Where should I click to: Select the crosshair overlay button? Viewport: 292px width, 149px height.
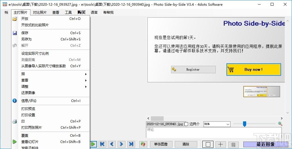point(221,144)
